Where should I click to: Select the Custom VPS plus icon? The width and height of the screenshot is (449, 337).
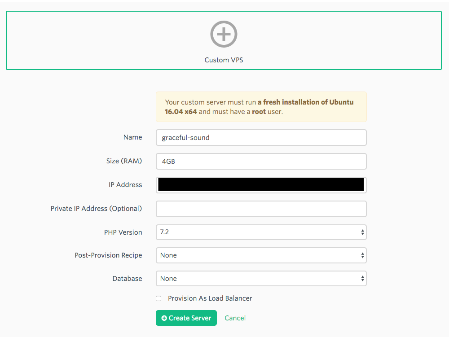(x=224, y=34)
